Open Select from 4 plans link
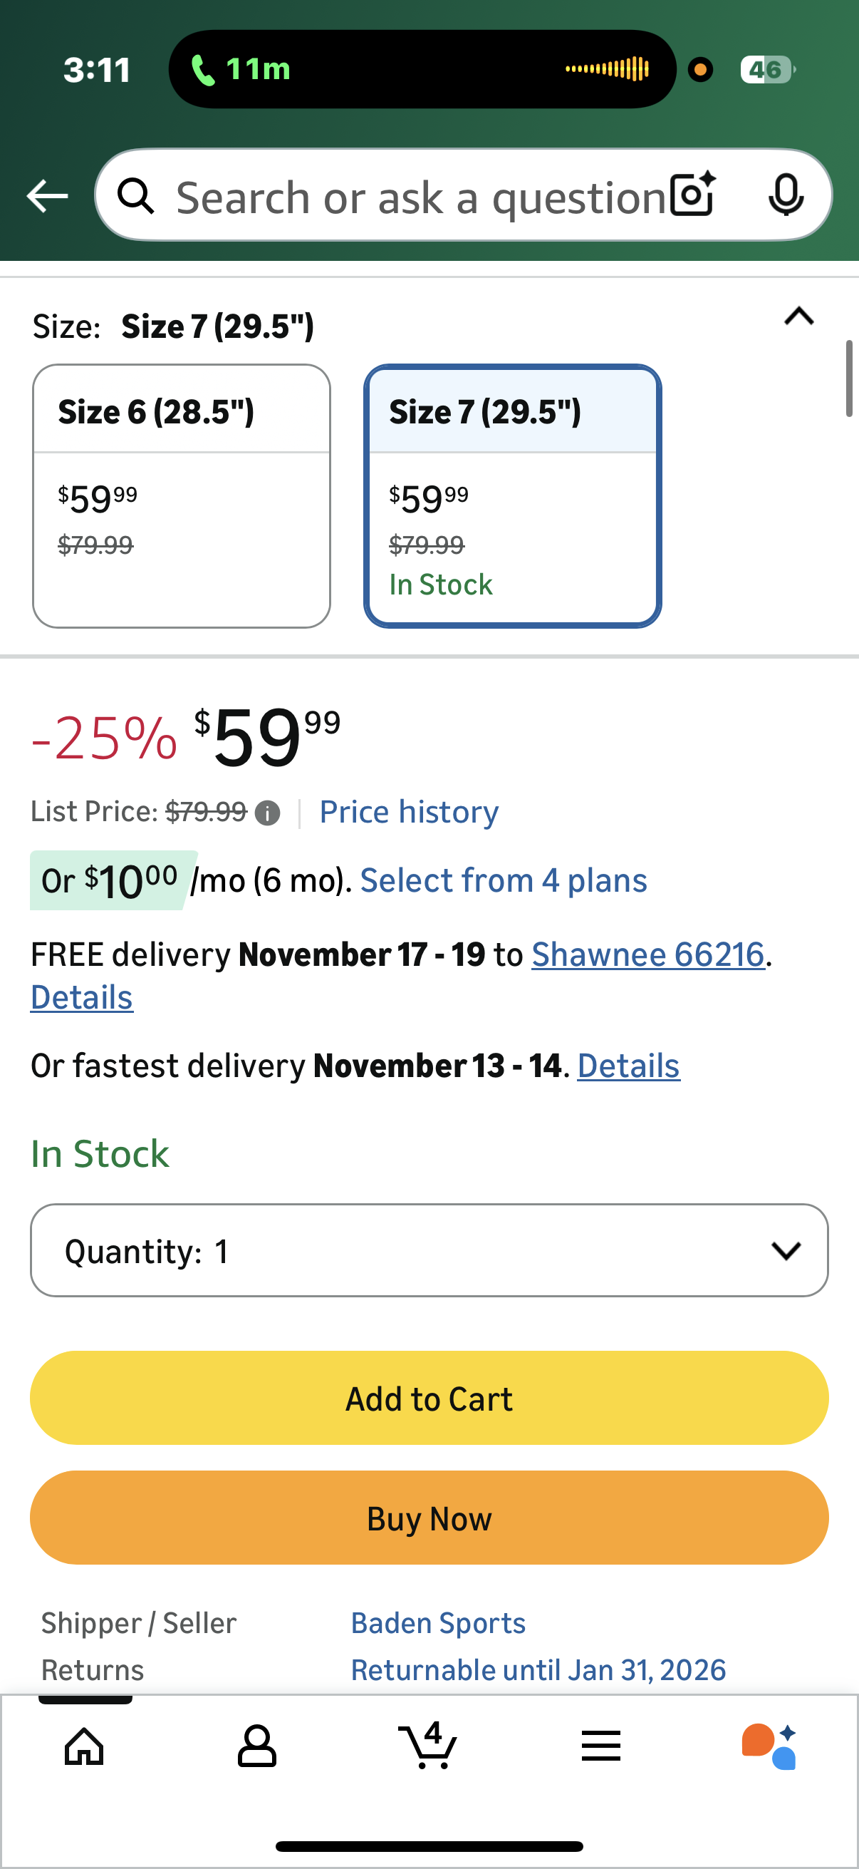The height and width of the screenshot is (1869, 859). click(x=503, y=881)
